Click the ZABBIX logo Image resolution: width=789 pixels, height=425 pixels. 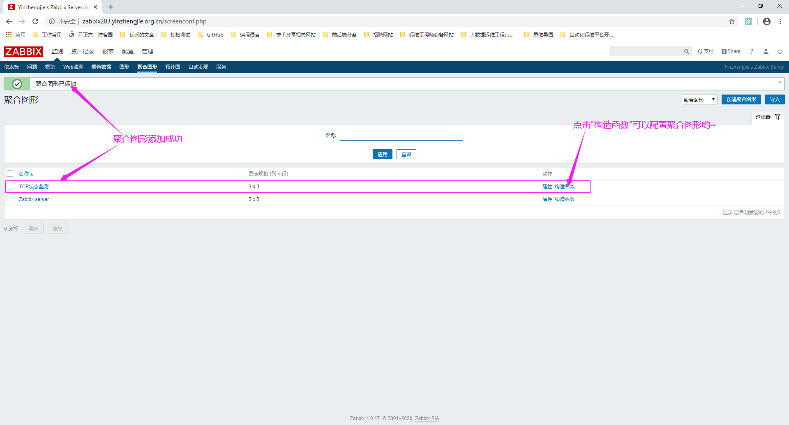pos(23,51)
